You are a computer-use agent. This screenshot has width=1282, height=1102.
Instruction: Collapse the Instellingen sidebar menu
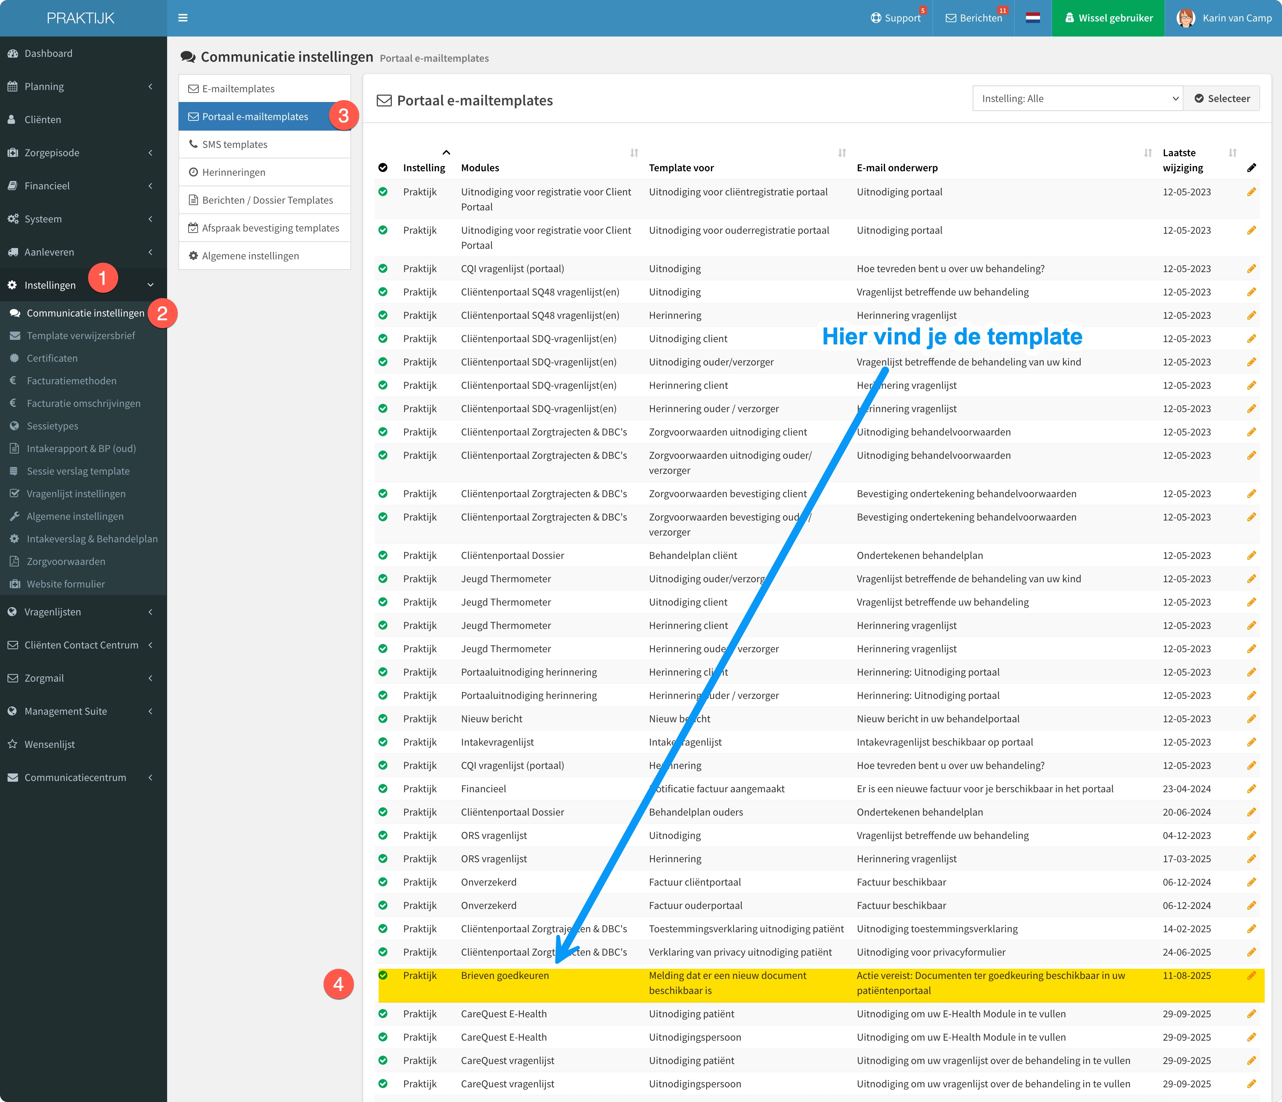(84, 285)
